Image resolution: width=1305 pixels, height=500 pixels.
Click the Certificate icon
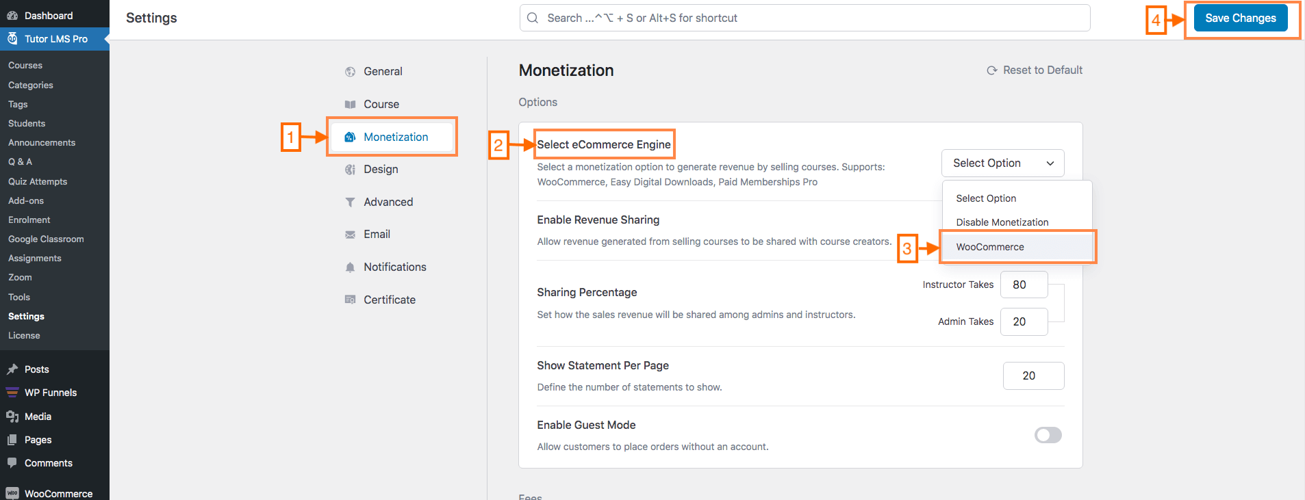(x=350, y=300)
